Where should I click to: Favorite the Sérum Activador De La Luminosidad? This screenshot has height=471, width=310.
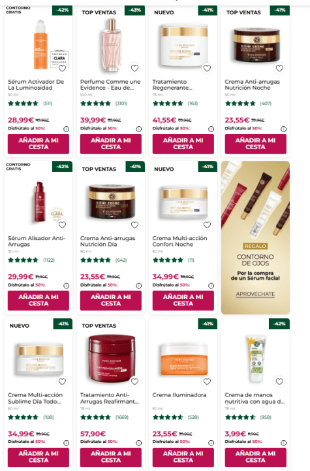click(x=62, y=68)
